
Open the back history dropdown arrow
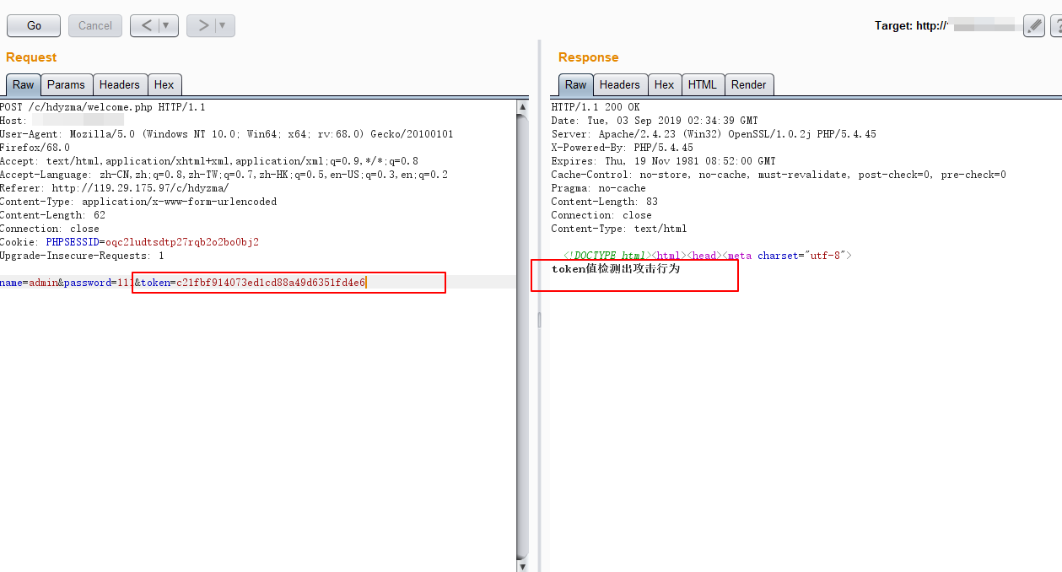point(166,25)
